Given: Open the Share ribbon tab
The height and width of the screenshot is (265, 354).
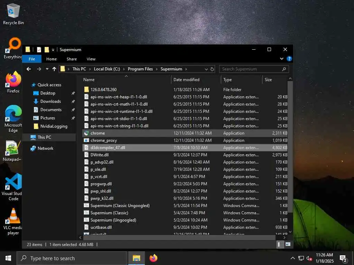Looking at the screenshot, I should pos(72,59).
